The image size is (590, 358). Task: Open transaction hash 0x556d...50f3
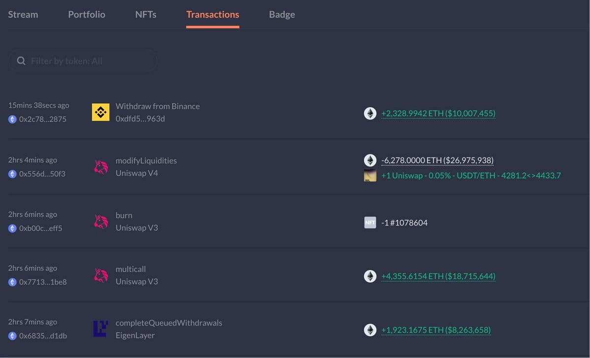coord(42,174)
